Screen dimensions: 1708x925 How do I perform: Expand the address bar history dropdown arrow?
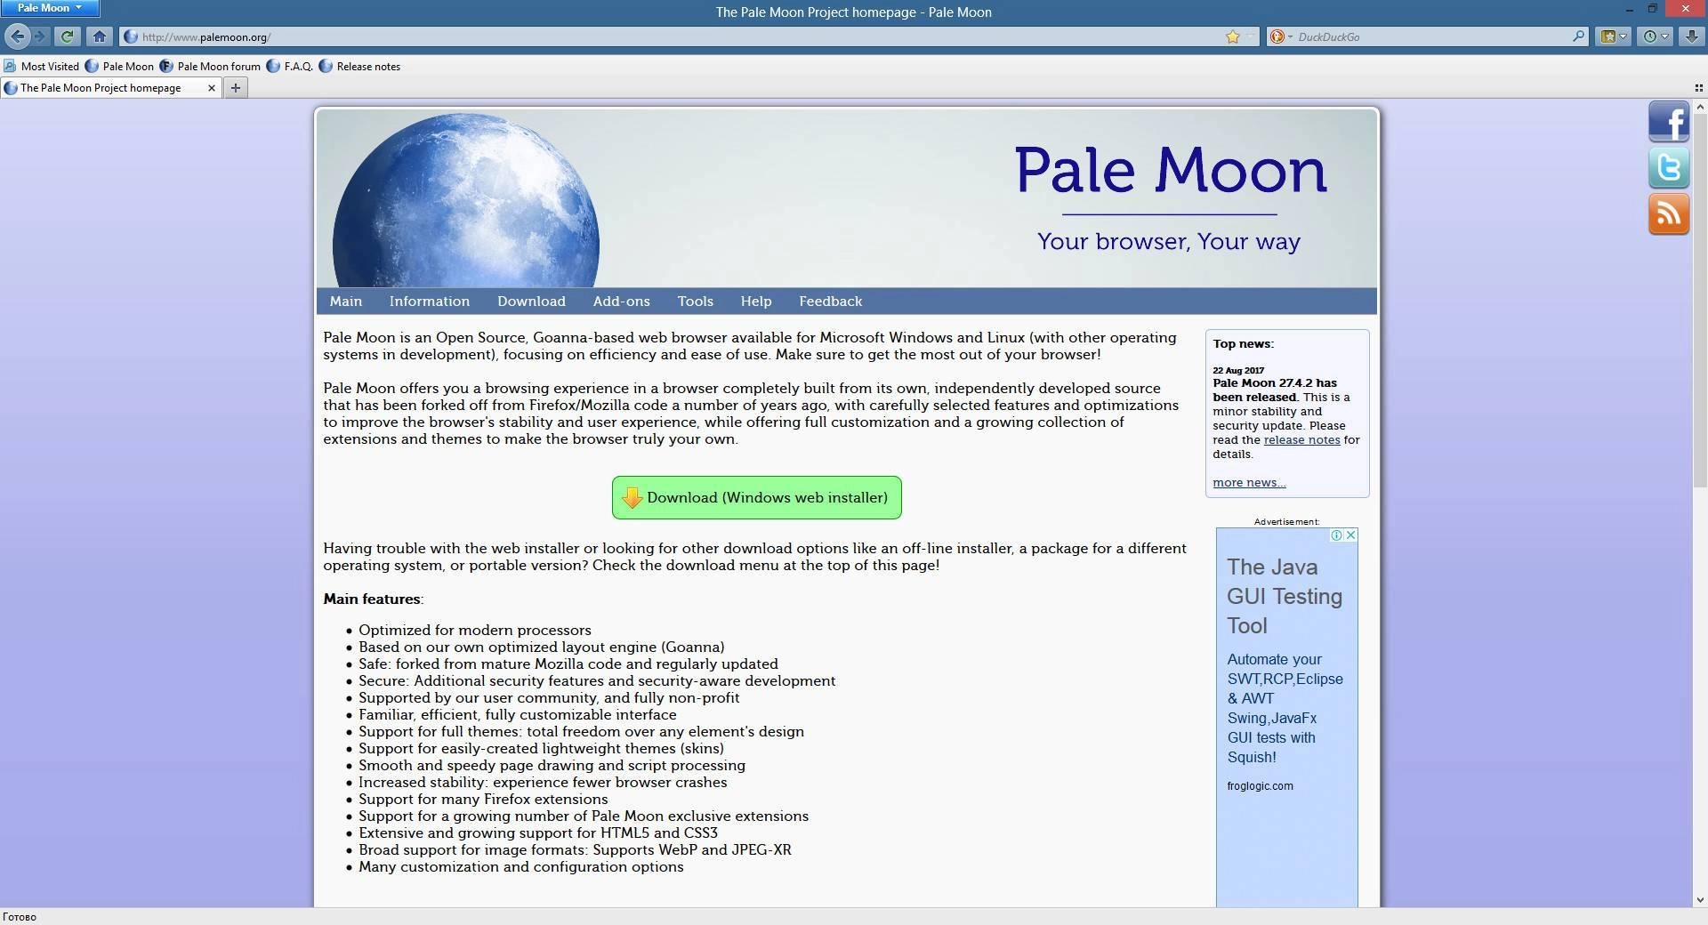[x=1251, y=36]
